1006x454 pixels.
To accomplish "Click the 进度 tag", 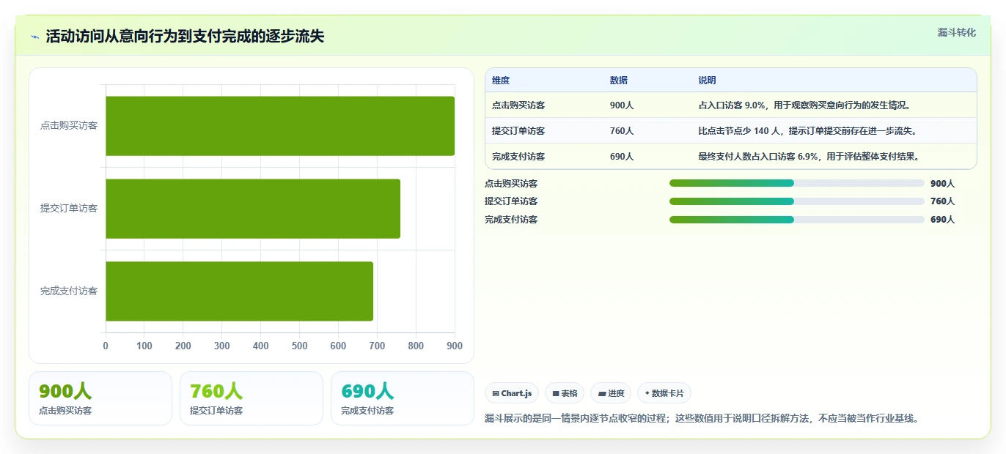I will coord(611,393).
